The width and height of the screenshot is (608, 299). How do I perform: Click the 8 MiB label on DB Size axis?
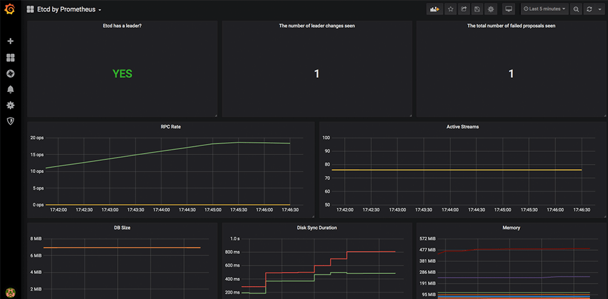pos(35,239)
